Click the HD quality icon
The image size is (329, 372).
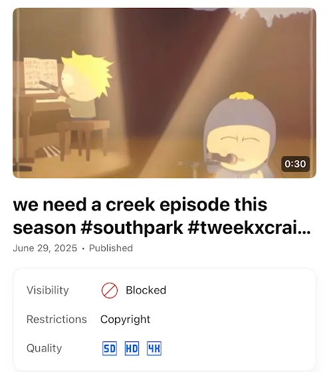point(132,349)
